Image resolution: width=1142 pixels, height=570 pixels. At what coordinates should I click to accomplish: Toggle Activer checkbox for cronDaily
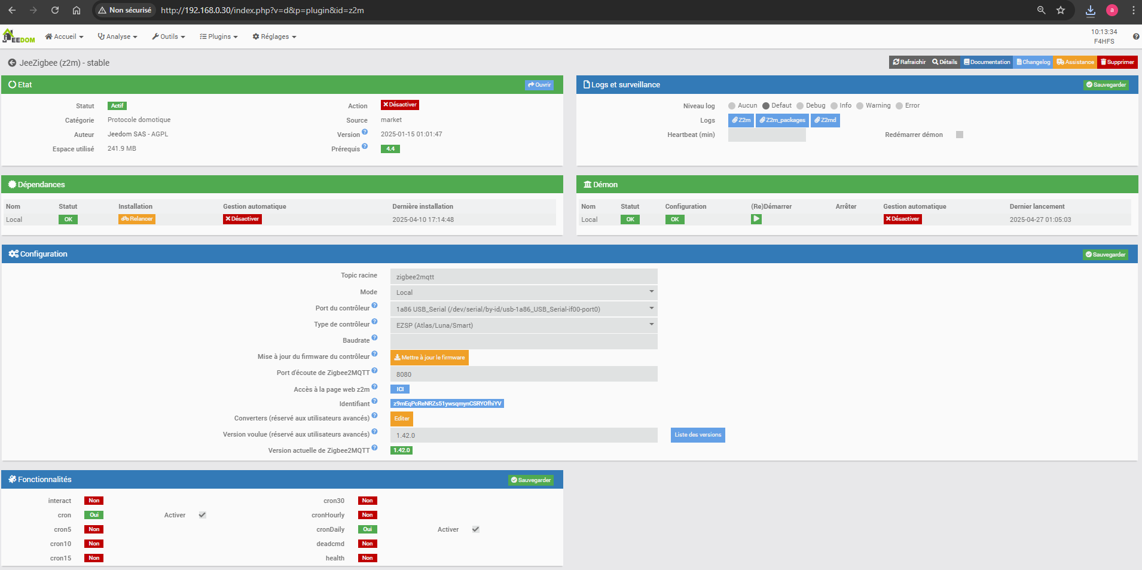coord(476,529)
